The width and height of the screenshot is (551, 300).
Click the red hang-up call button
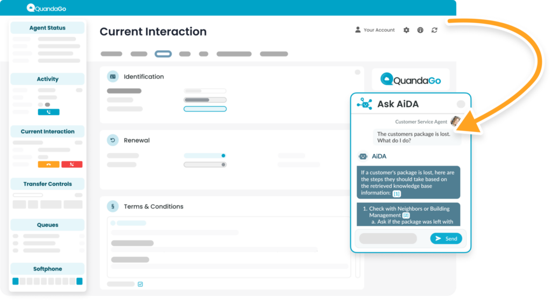point(72,165)
